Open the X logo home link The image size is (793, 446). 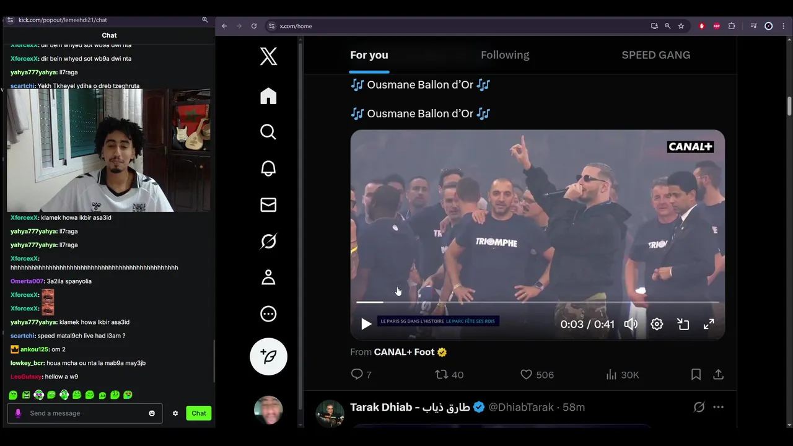(x=268, y=57)
